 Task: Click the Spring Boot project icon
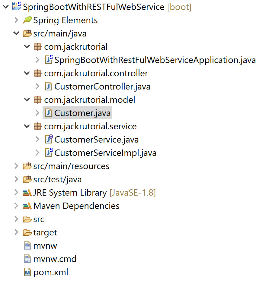point(17,7)
